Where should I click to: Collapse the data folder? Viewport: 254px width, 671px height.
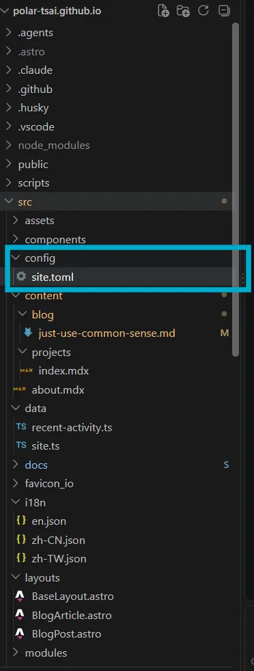coord(16,408)
